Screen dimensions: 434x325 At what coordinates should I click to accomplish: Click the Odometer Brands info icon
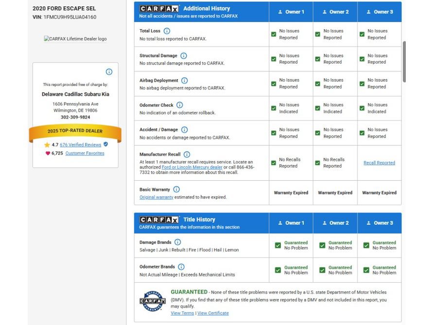tap(181, 267)
